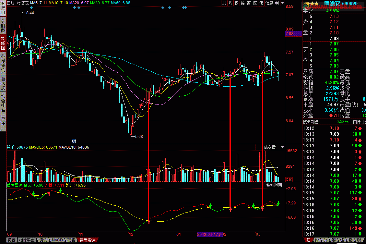Click the 窗 window layout icon

pos(249,3)
